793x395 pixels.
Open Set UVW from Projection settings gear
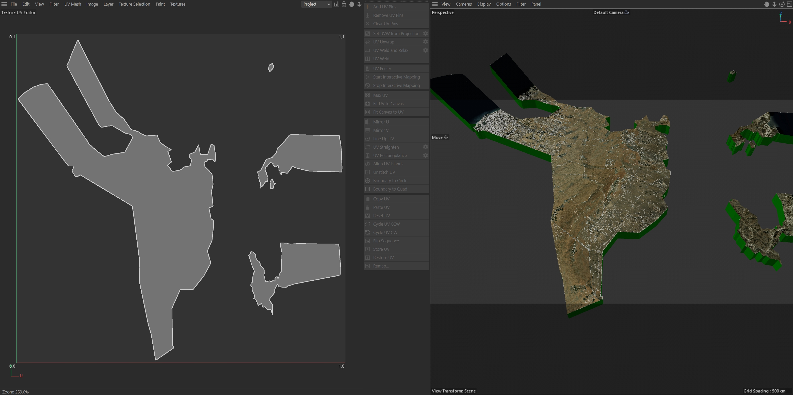click(x=425, y=33)
